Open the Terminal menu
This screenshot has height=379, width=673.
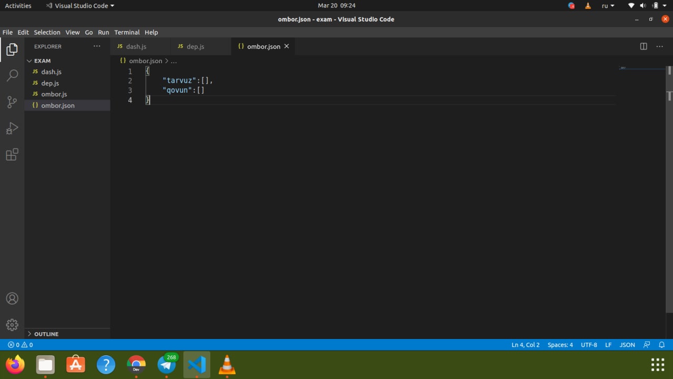pyautogui.click(x=127, y=32)
